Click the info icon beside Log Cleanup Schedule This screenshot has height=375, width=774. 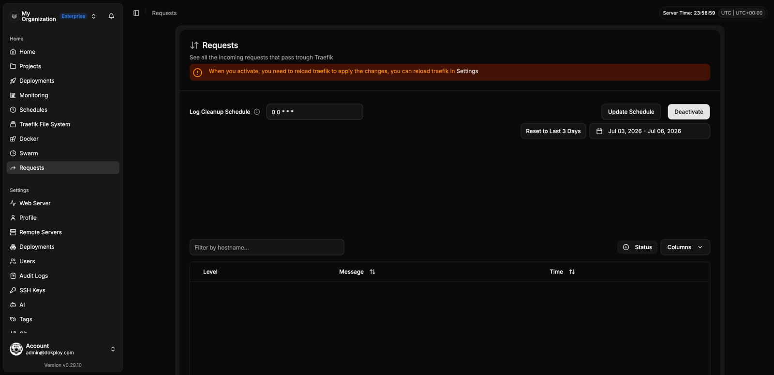257,112
